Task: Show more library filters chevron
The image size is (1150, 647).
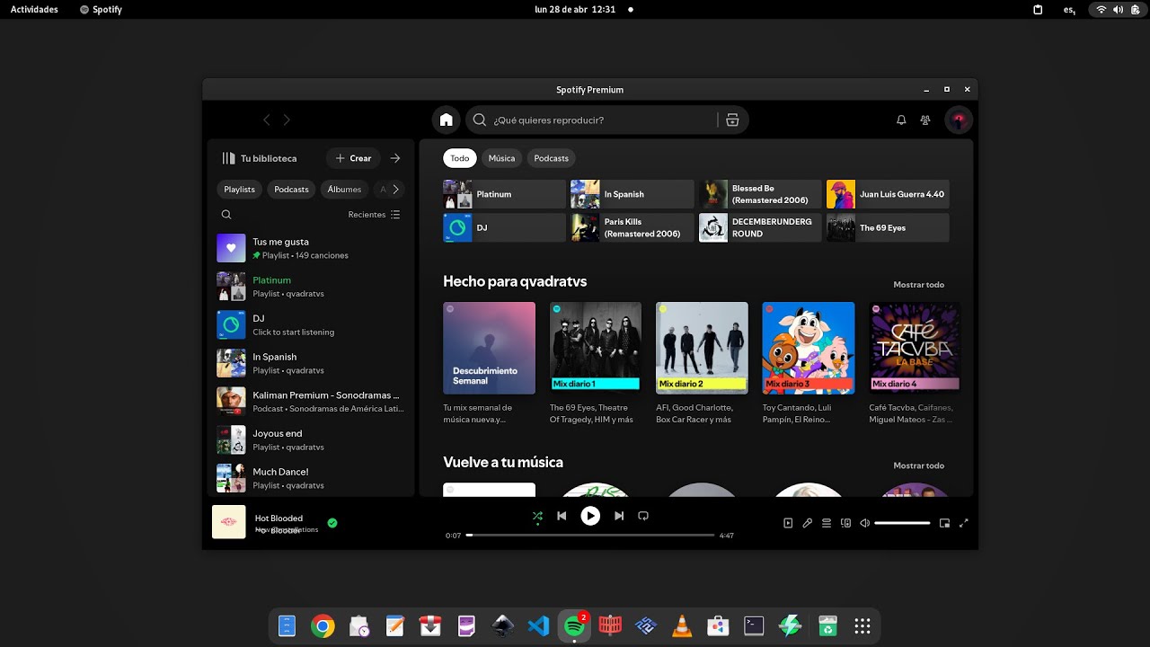Action: coord(395,190)
